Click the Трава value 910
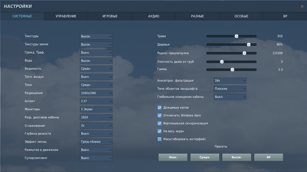The height and width of the screenshot is (172, 307). (x=280, y=36)
